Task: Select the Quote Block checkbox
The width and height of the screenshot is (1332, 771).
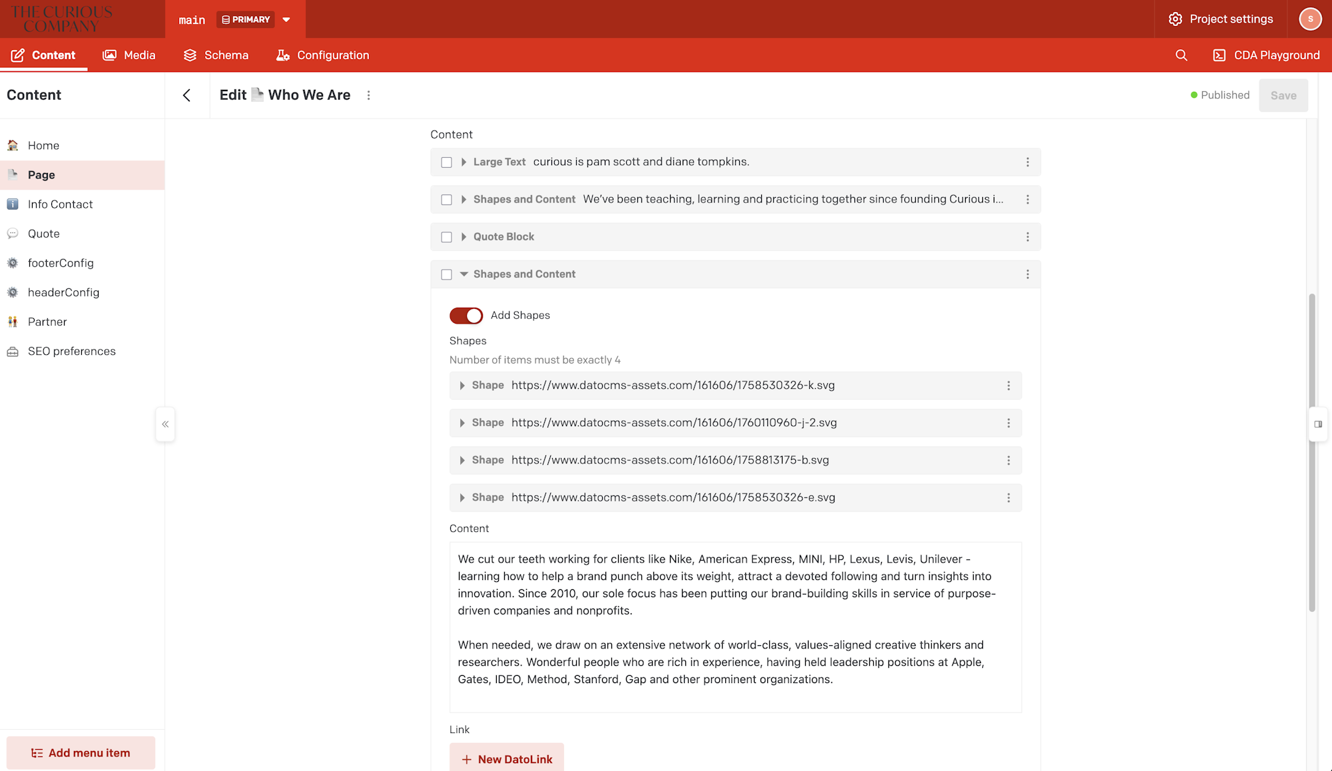Action: 446,237
